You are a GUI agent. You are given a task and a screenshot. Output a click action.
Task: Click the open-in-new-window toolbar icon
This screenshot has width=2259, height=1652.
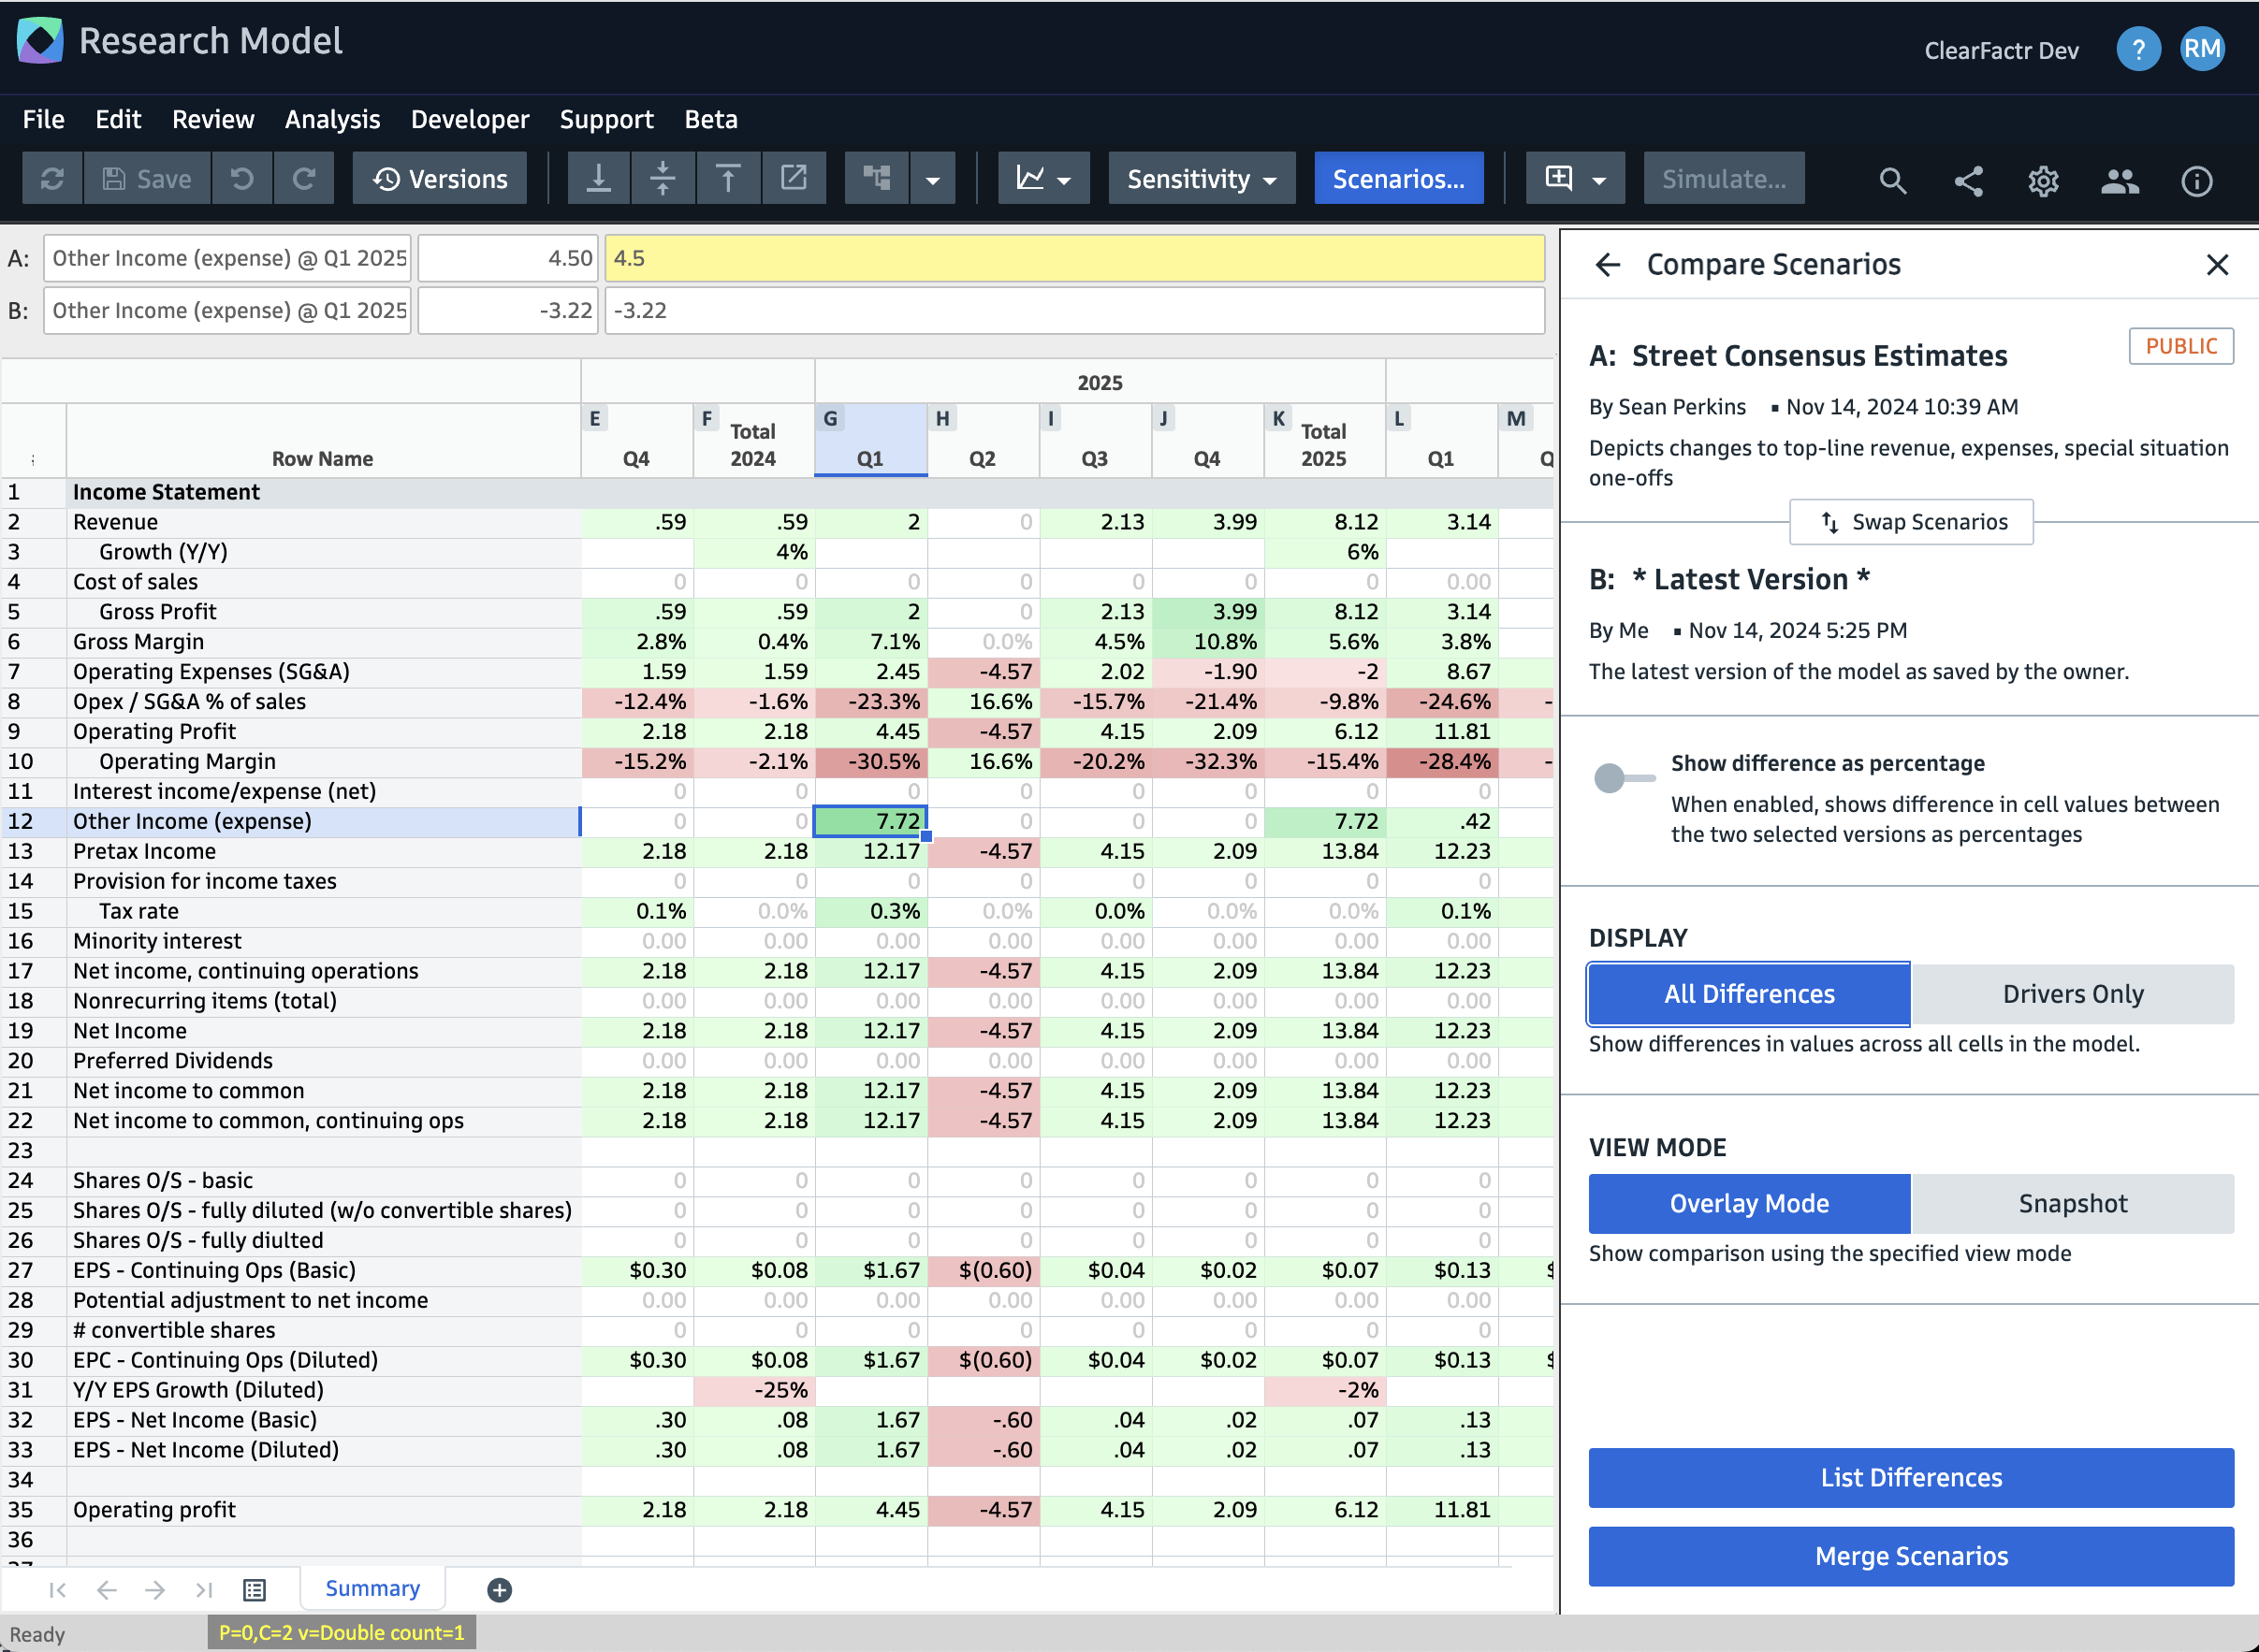pyautogui.click(x=794, y=179)
